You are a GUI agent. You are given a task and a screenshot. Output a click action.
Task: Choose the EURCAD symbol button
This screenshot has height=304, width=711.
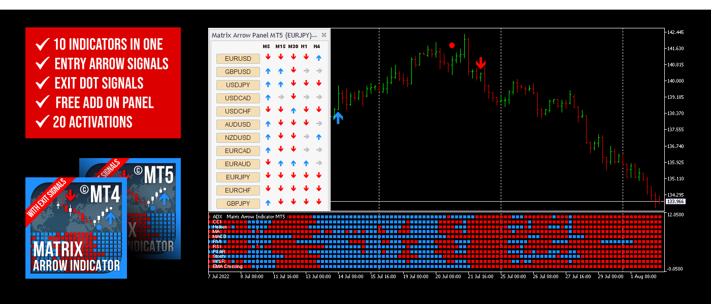238,150
